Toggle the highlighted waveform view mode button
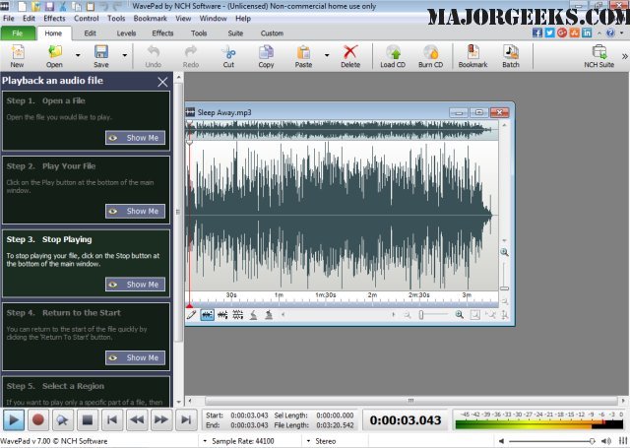This screenshot has width=630, height=448. pyautogui.click(x=207, y=315)
